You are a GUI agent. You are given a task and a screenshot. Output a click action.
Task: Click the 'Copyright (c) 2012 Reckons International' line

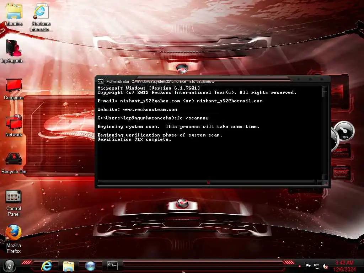(197, 92)
